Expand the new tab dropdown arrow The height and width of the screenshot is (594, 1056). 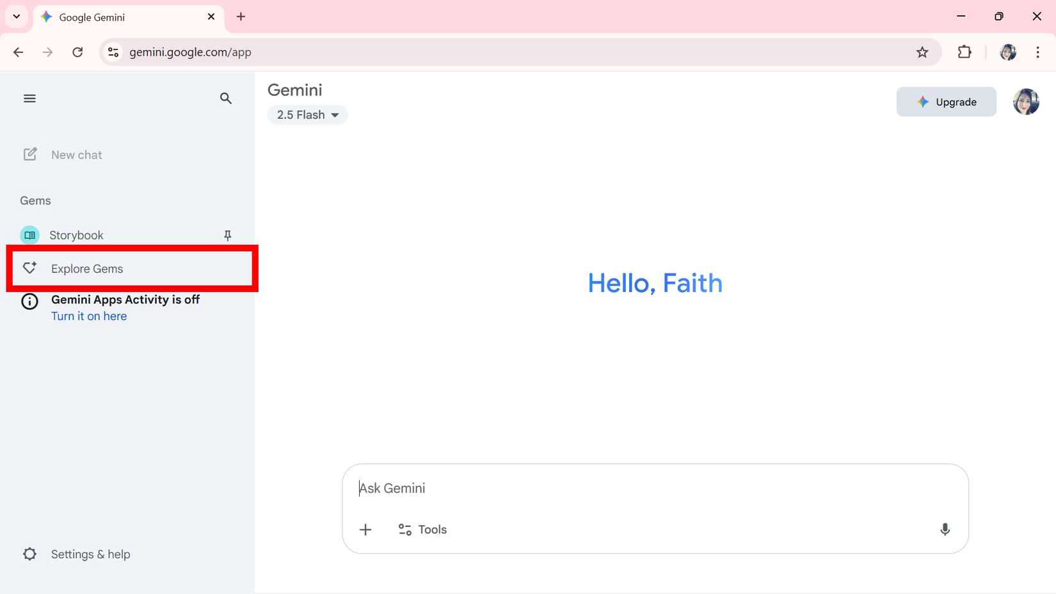click(16, 17)
